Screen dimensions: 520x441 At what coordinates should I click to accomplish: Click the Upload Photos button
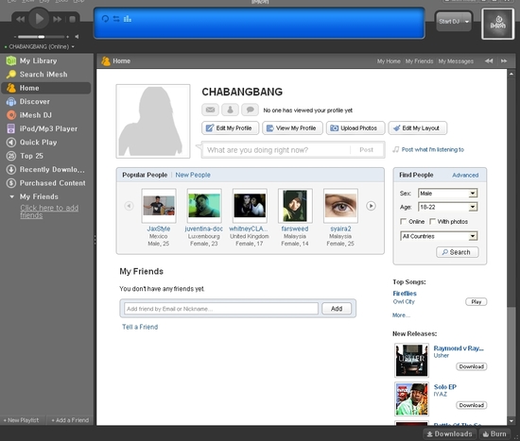click(x=355, y=128)
